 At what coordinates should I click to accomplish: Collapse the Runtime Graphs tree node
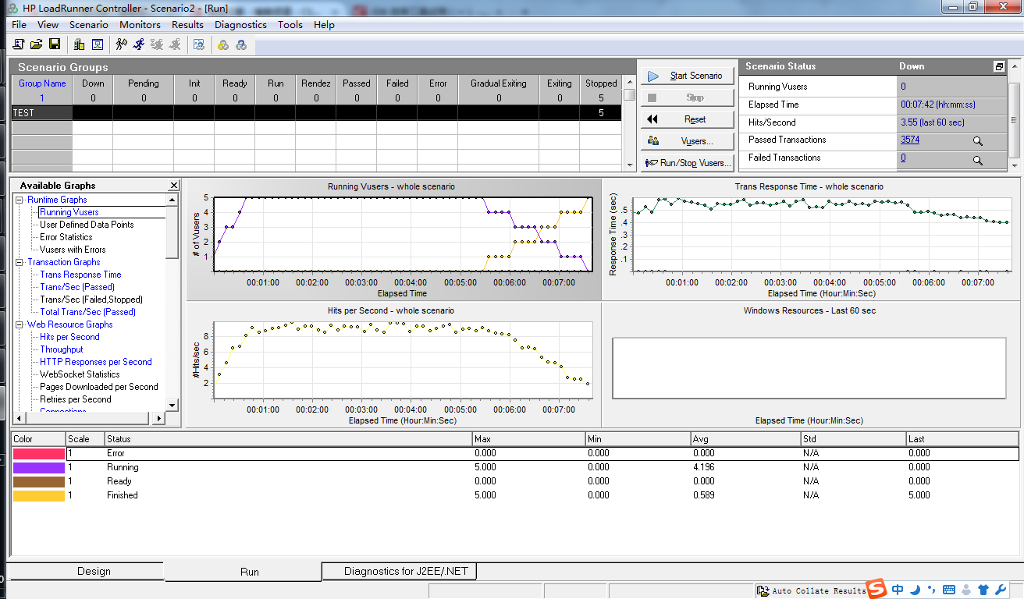pos(20,200)
